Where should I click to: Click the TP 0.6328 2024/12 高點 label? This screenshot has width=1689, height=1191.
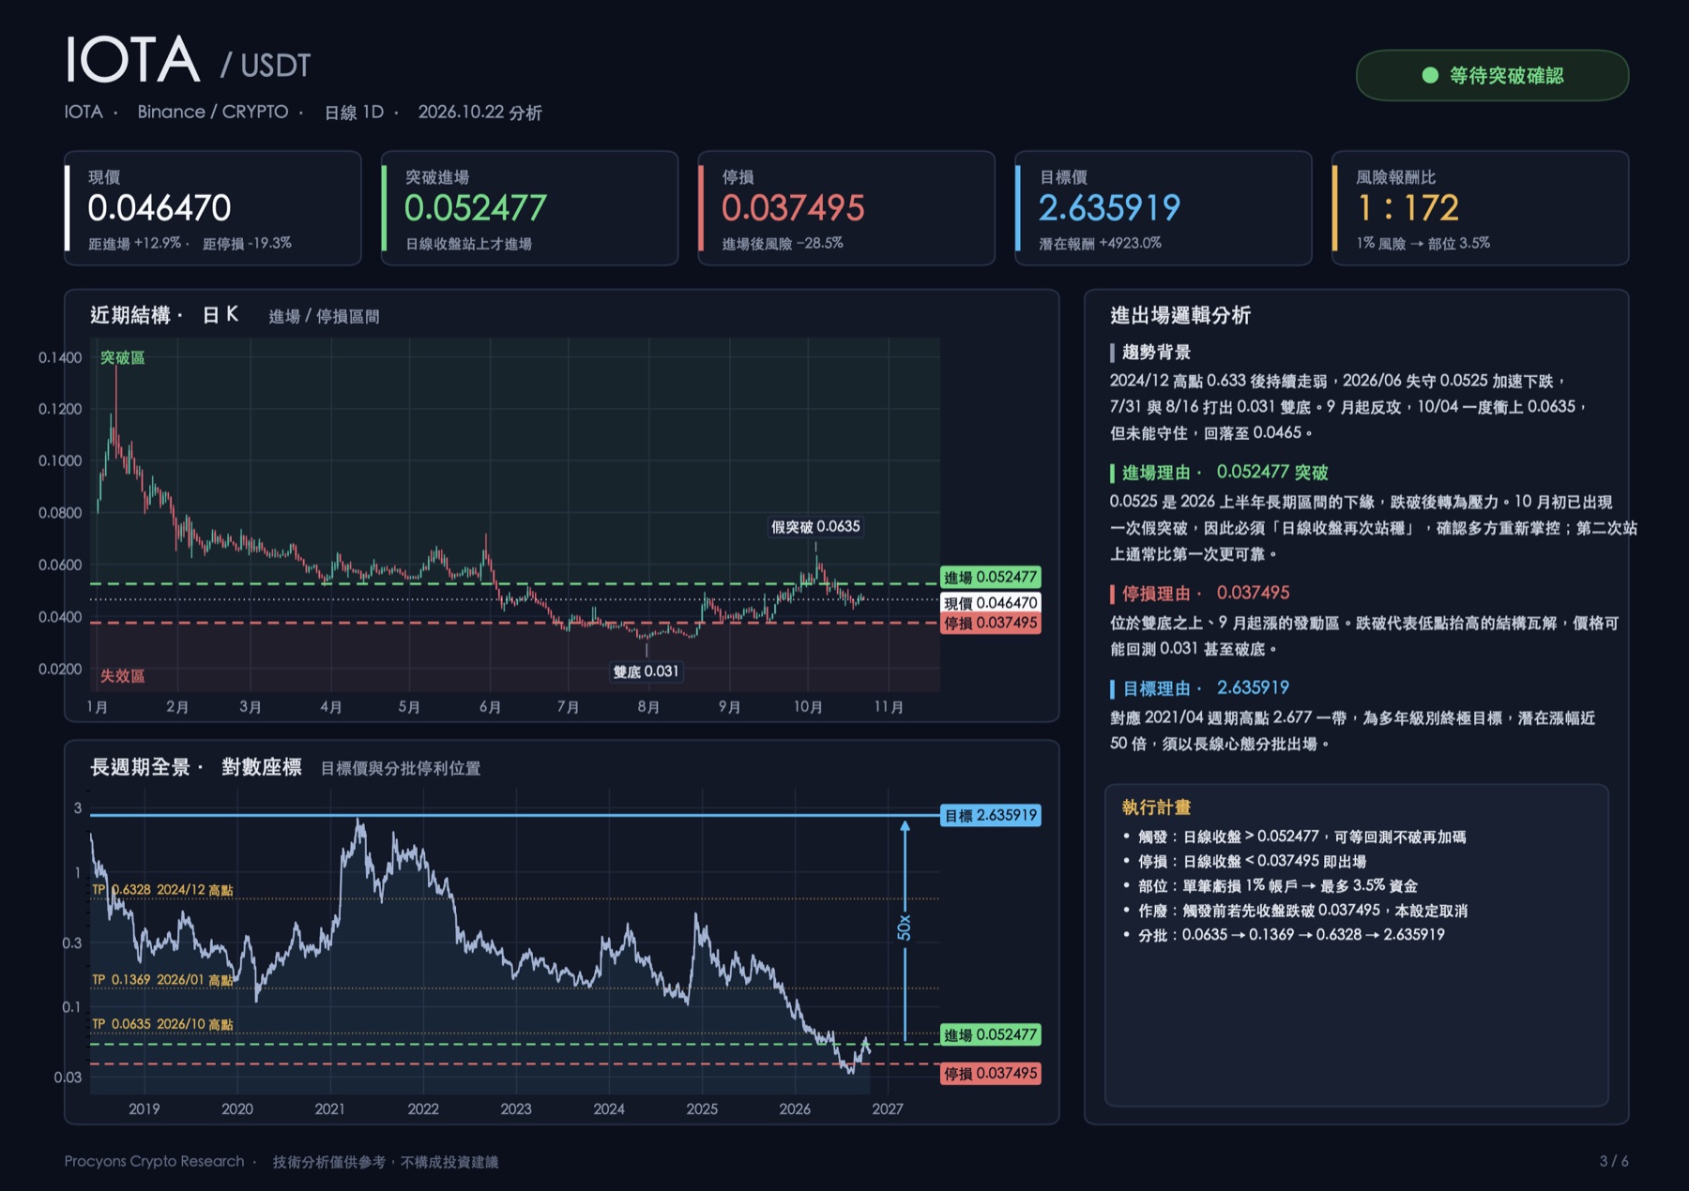pos(162,889)
